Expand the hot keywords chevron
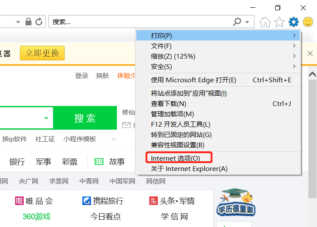The width and height of the screenshot is (317, 227). (114, 139)
